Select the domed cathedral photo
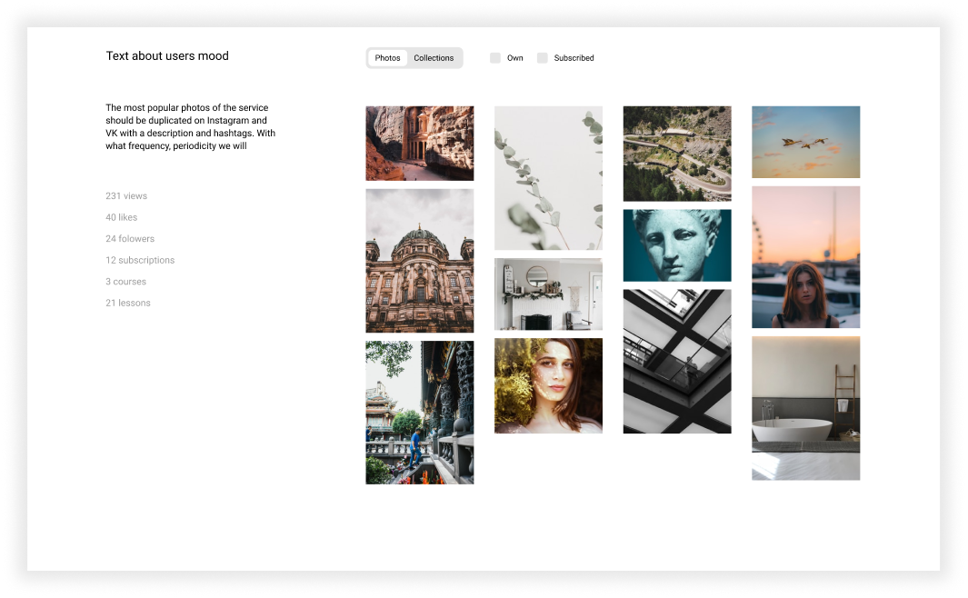Screen dimensions: 968x598 click(419, 260)
